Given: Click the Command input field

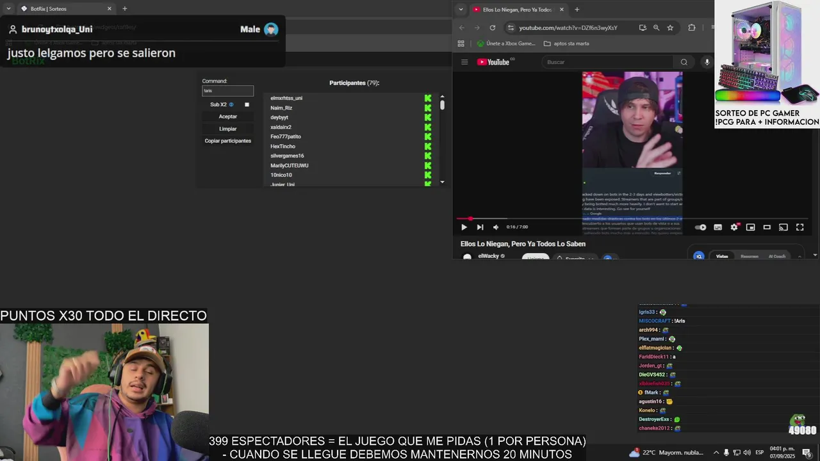Looking at the screenshot, I should pos(227,91).
